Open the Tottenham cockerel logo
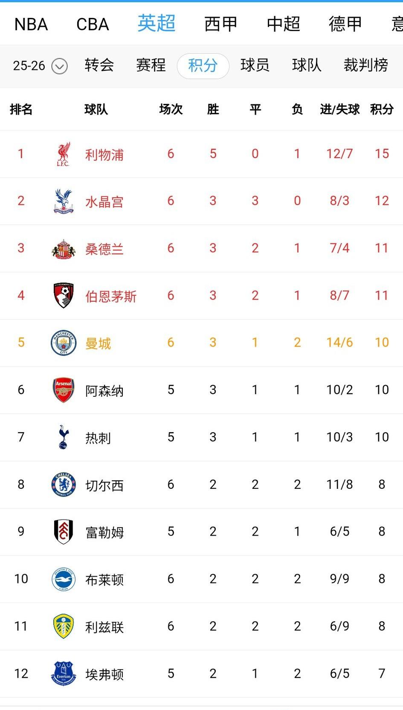This screenshot has width=403, height=710. (63, 437)
